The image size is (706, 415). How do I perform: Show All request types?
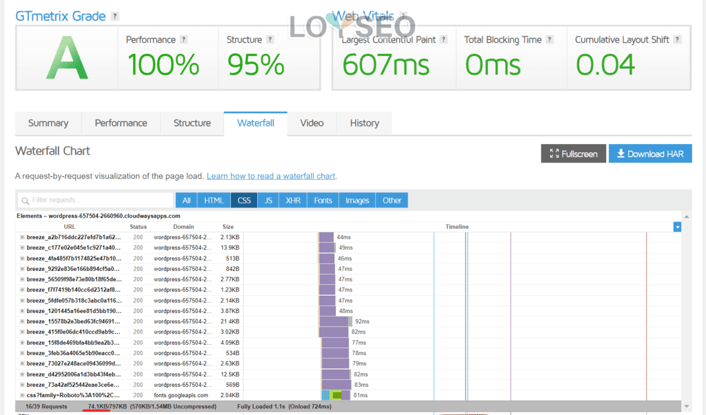pos(186,201)
